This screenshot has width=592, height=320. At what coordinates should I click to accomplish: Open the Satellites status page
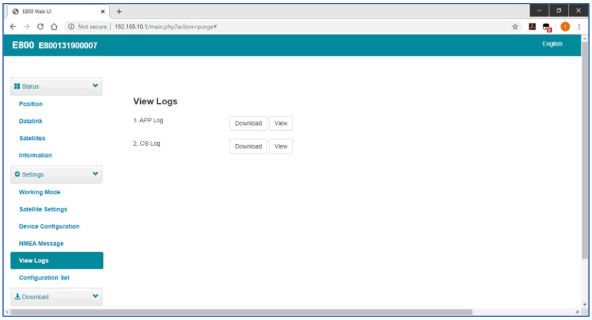[32, 138]
